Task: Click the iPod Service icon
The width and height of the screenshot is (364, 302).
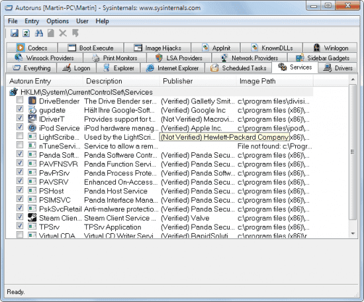Action: pyautogui.click(x=32, y=128)
